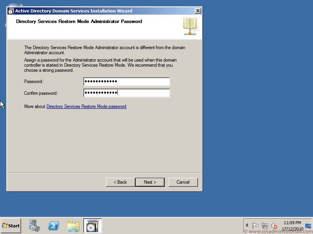Open the Action Center flag in the tray
This screenshot has height=234, width=313.
click(255, 225)
